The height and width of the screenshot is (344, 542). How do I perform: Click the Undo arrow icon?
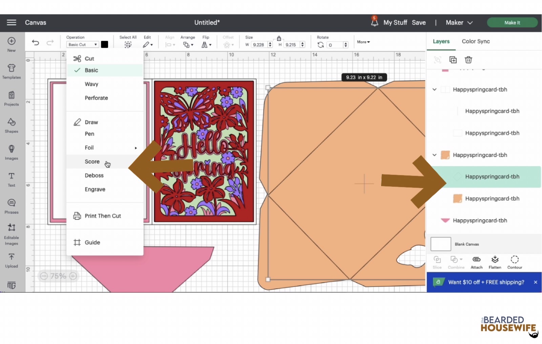pos(36,43)
